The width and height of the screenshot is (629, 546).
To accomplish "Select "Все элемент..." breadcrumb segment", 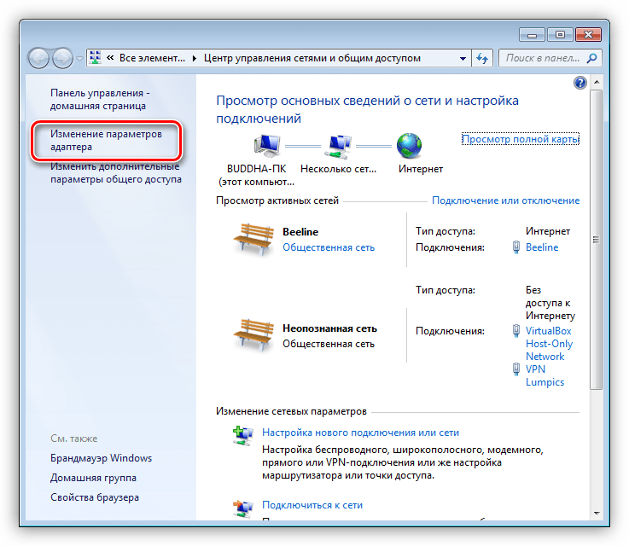I will [x=152, y=58].
